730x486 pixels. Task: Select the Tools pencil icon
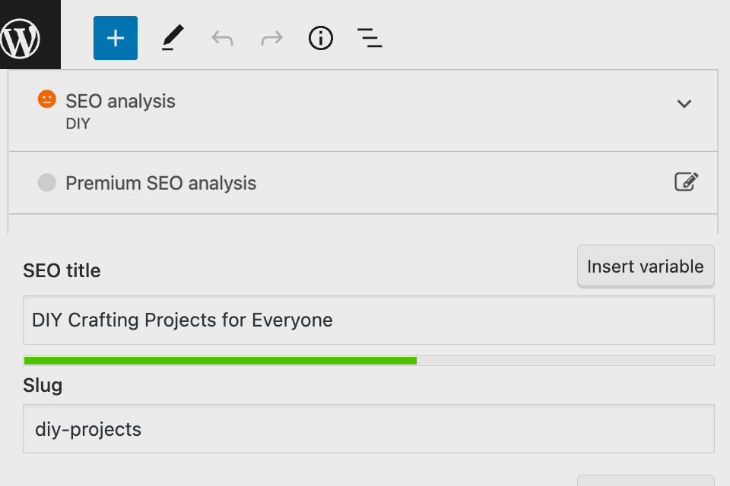(x=173, y=38)
